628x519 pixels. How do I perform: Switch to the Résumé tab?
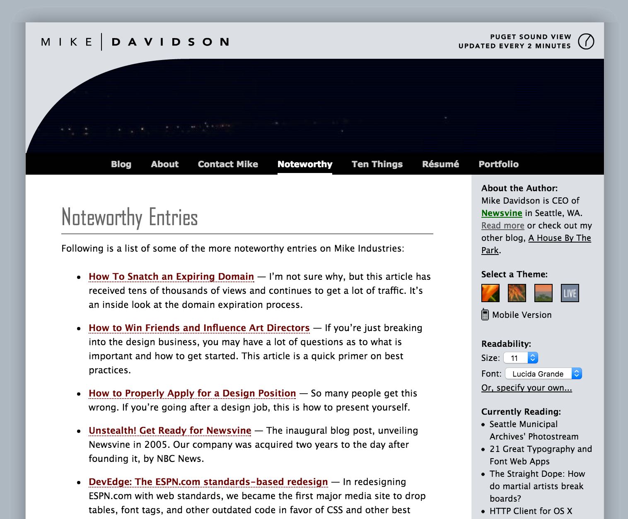(x=440, y=164)
